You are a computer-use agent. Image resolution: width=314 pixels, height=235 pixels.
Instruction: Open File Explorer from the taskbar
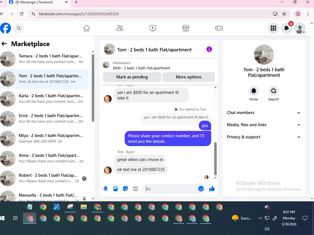click(84, 207)
